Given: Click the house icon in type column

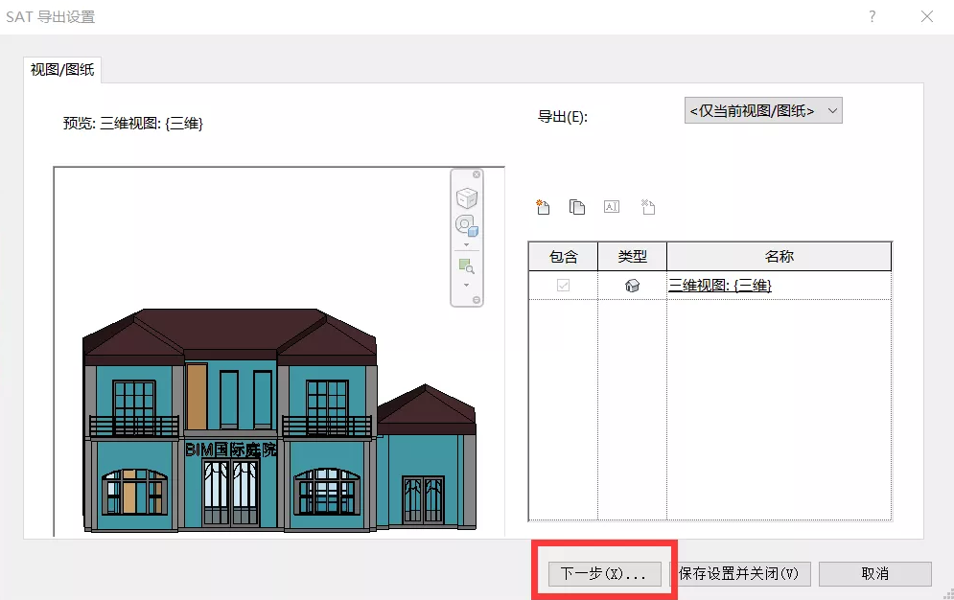Looking at the screenshot, I should (x=632, y=285).
